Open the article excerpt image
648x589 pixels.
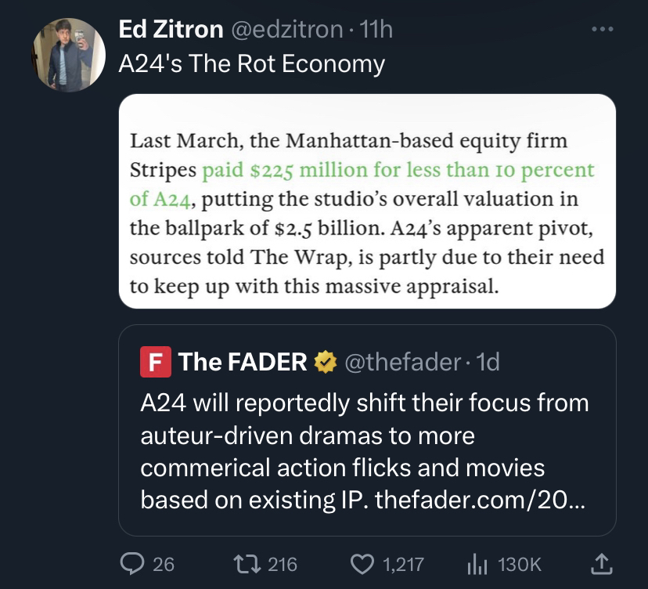point(367,201)
